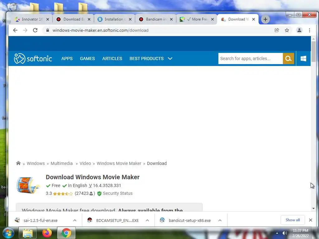Viewport: 319px width, 239px height.
Task: Open options for sai-1.2.5-ful-en.exe download
Action: (75, 220)
